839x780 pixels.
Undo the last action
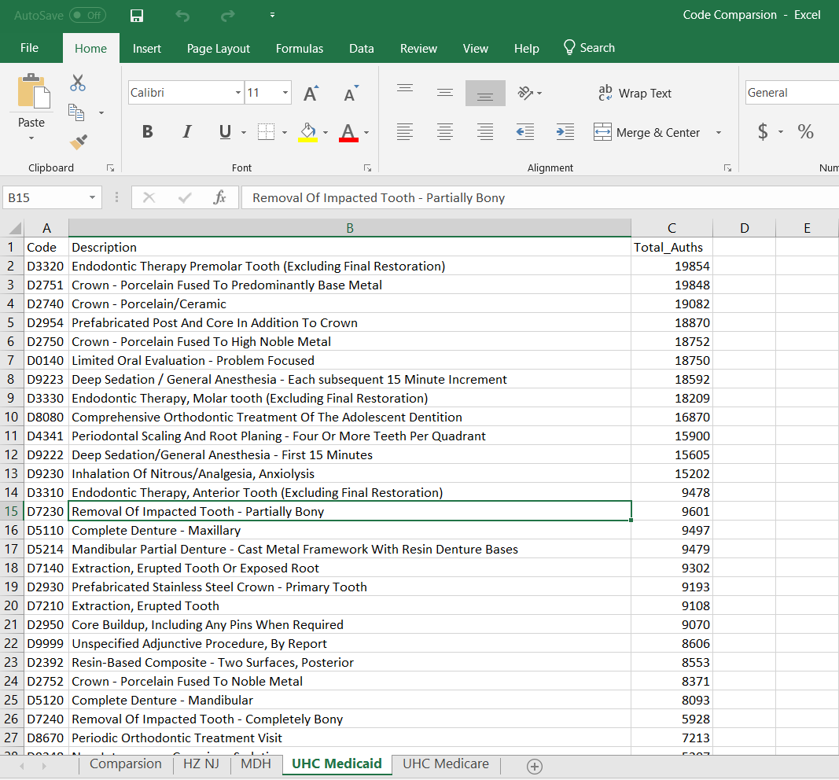tap(182, 15)
